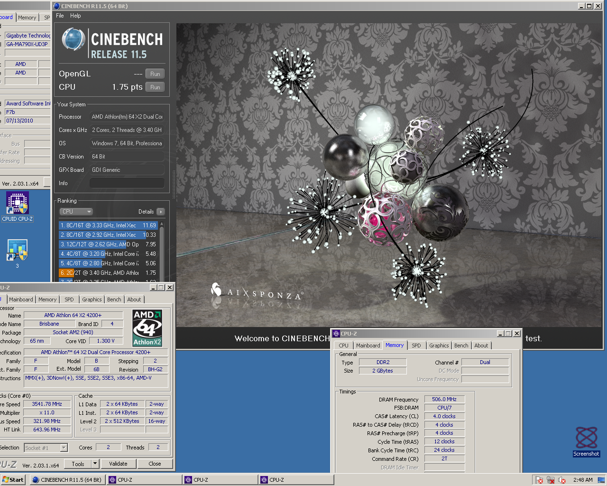Click the empty Info field in CINEBENCH
The width and height of the screenshot is (607, 486).
tap(127, 183)
